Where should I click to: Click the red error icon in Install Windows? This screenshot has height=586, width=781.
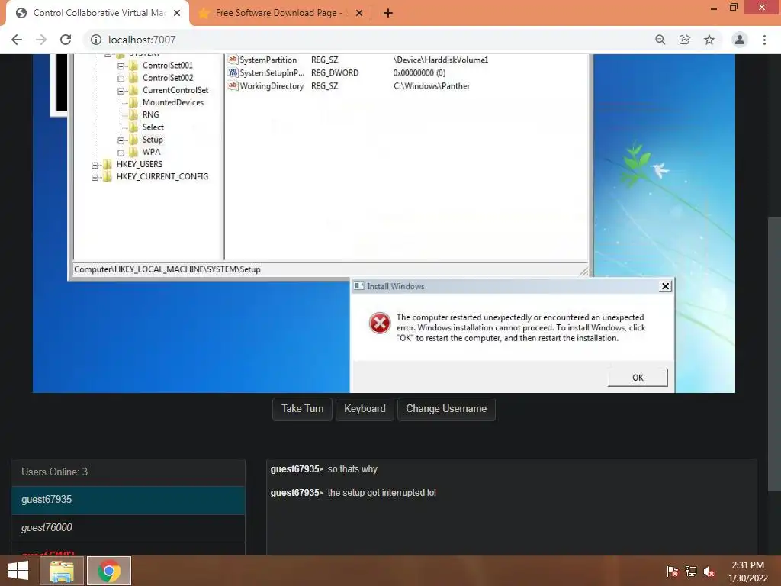(x=380, y=324)
